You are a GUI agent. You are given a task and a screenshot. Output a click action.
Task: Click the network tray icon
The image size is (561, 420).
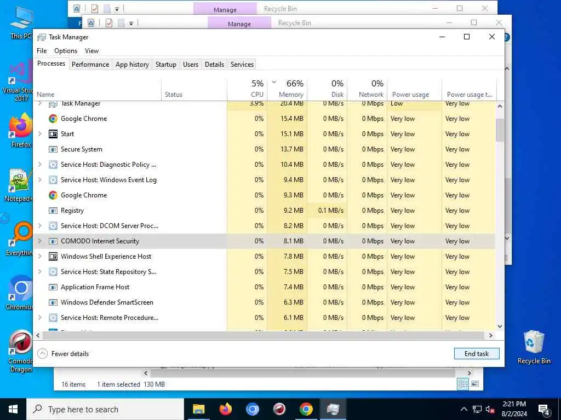pos(477,409)
